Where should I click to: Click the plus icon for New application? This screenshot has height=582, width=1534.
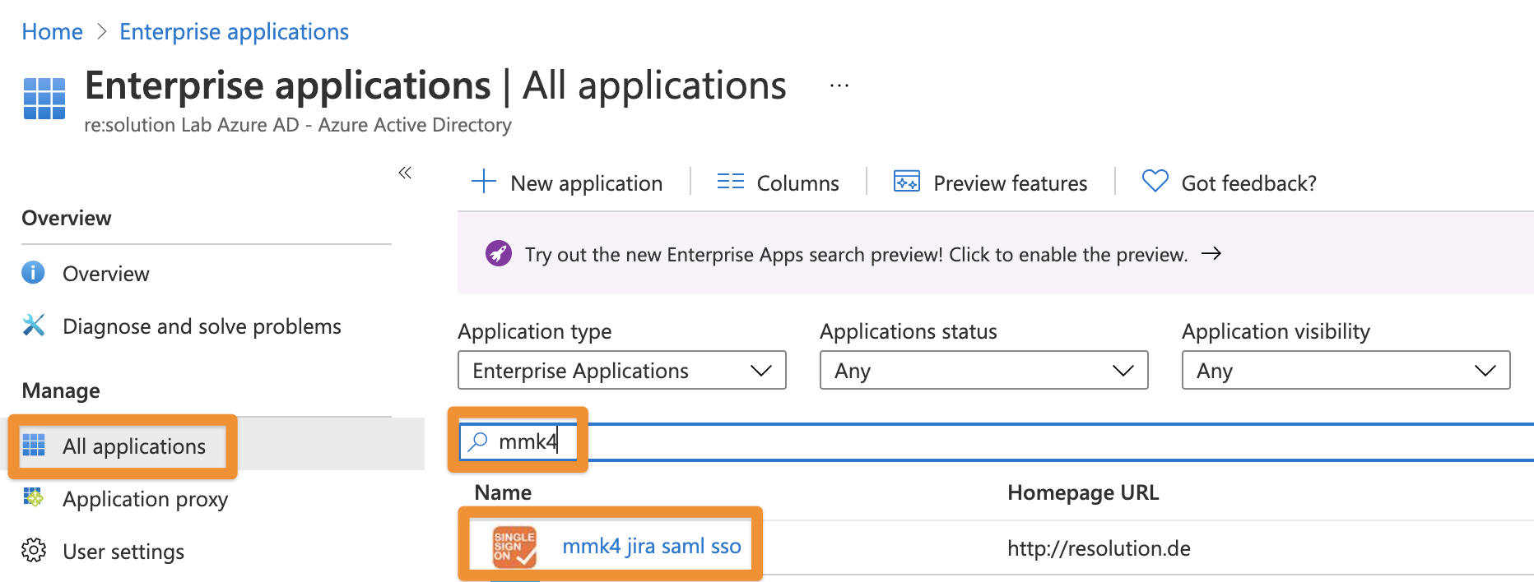pyautogui.click(x=484, y=182)
